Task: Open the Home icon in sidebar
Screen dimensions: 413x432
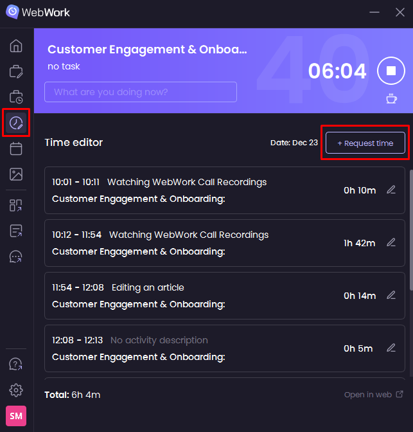Action: [16, 46]
